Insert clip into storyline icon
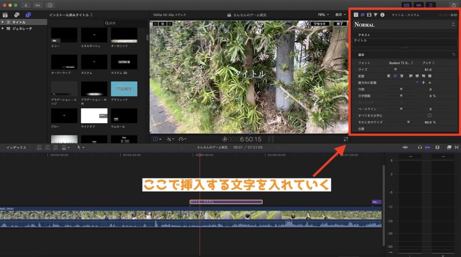This screenshot has width=461, height=257. point(47,147)
